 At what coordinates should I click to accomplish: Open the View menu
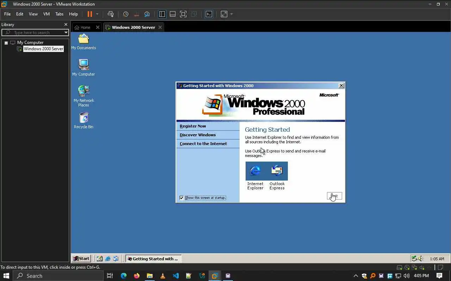pyautogui.click(x=33, y=14)
